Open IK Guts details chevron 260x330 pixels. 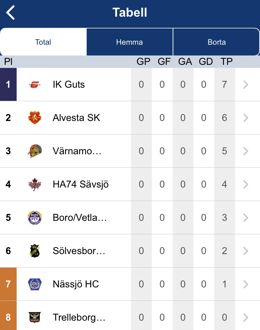(246, 85)
